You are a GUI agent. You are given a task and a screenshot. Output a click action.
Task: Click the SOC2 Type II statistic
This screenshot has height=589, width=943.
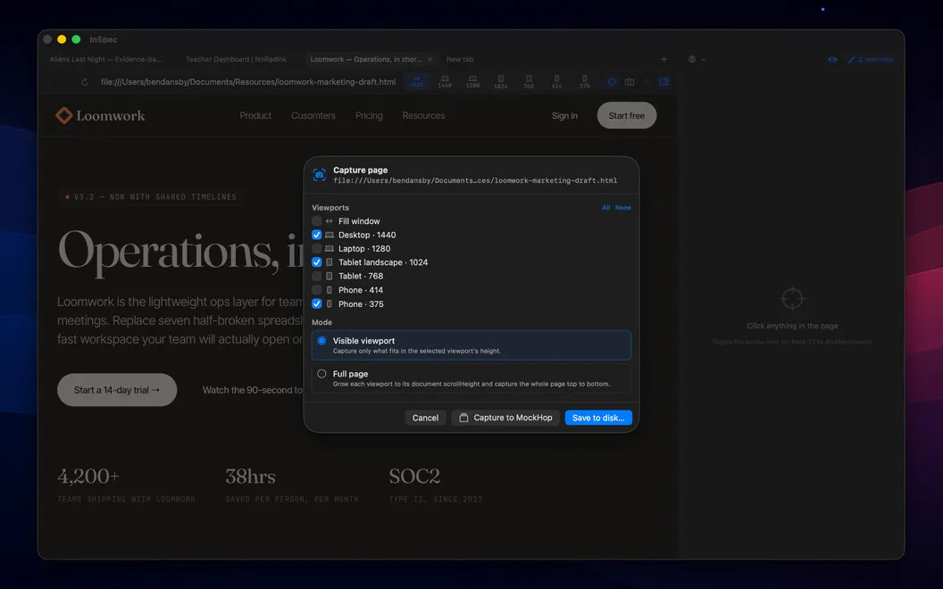pyautogui.click(x=436, y=485)
